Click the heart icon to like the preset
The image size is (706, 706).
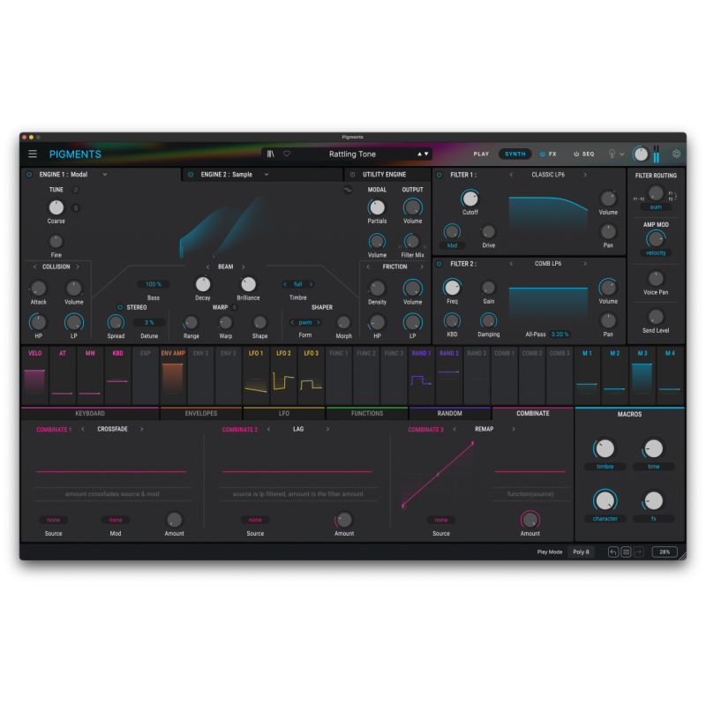pyautogui.click(x=287, y=154)
